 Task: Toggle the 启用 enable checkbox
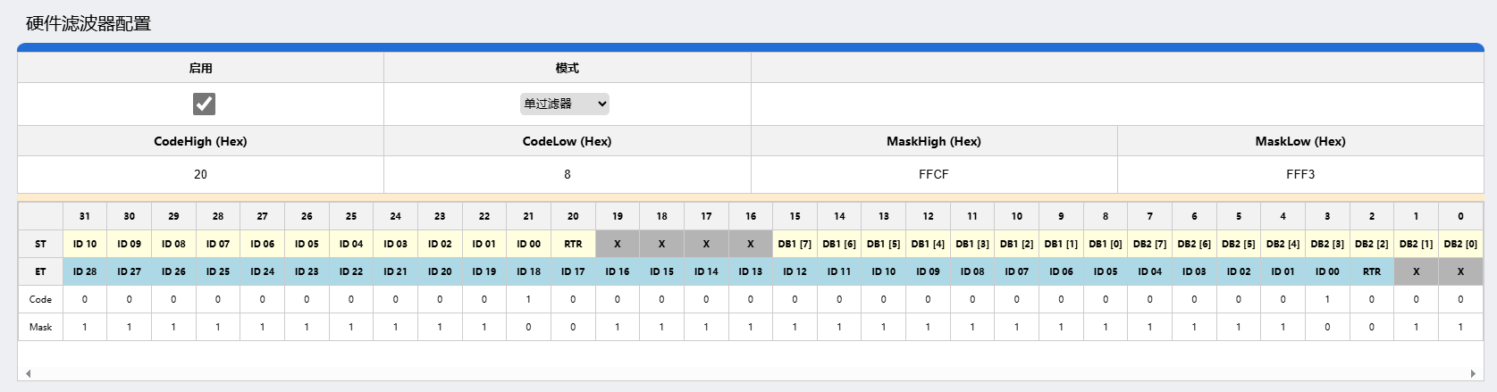point(204,104)
